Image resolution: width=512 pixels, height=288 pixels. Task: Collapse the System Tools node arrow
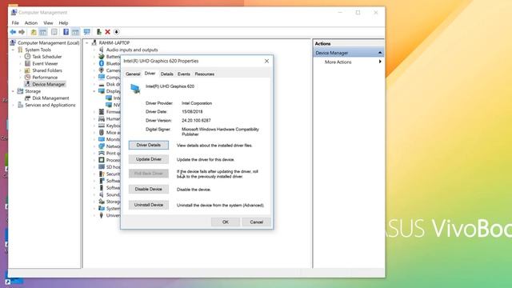[x=13, y=50]
